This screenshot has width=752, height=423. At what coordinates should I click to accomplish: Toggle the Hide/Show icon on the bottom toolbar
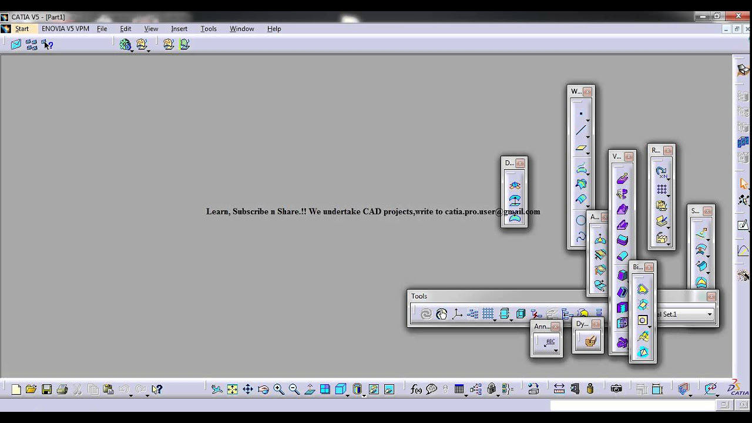click(x=374, y=389)
